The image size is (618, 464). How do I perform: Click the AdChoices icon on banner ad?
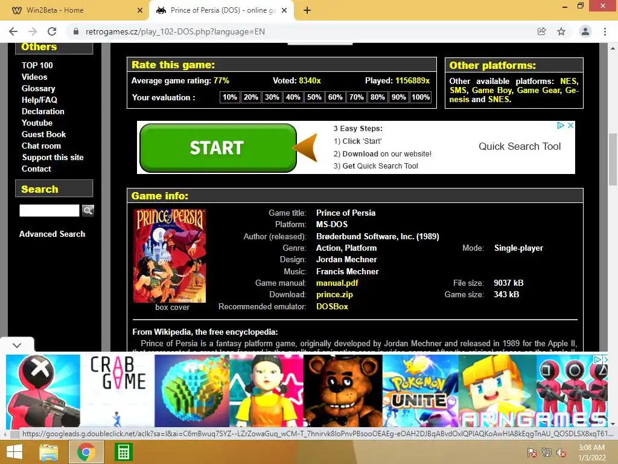click(561, 126)
